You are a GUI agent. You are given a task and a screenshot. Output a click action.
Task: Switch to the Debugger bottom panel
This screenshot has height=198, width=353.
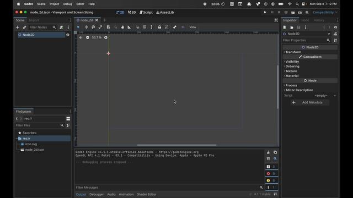point(97,194)
